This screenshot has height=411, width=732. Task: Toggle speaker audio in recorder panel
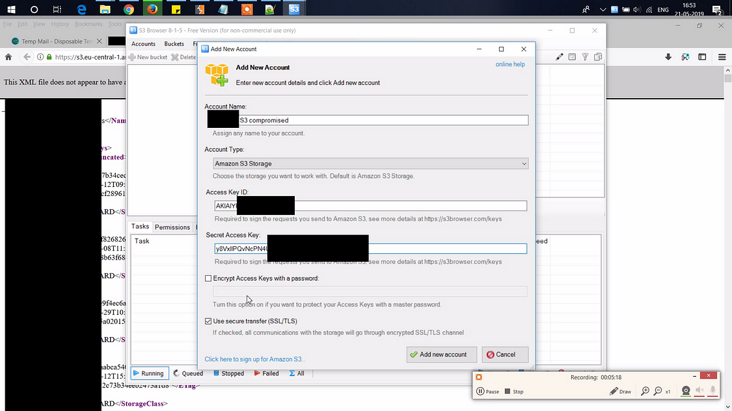click(x=699, y=391)
